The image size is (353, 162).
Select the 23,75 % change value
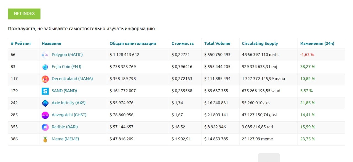307,139
